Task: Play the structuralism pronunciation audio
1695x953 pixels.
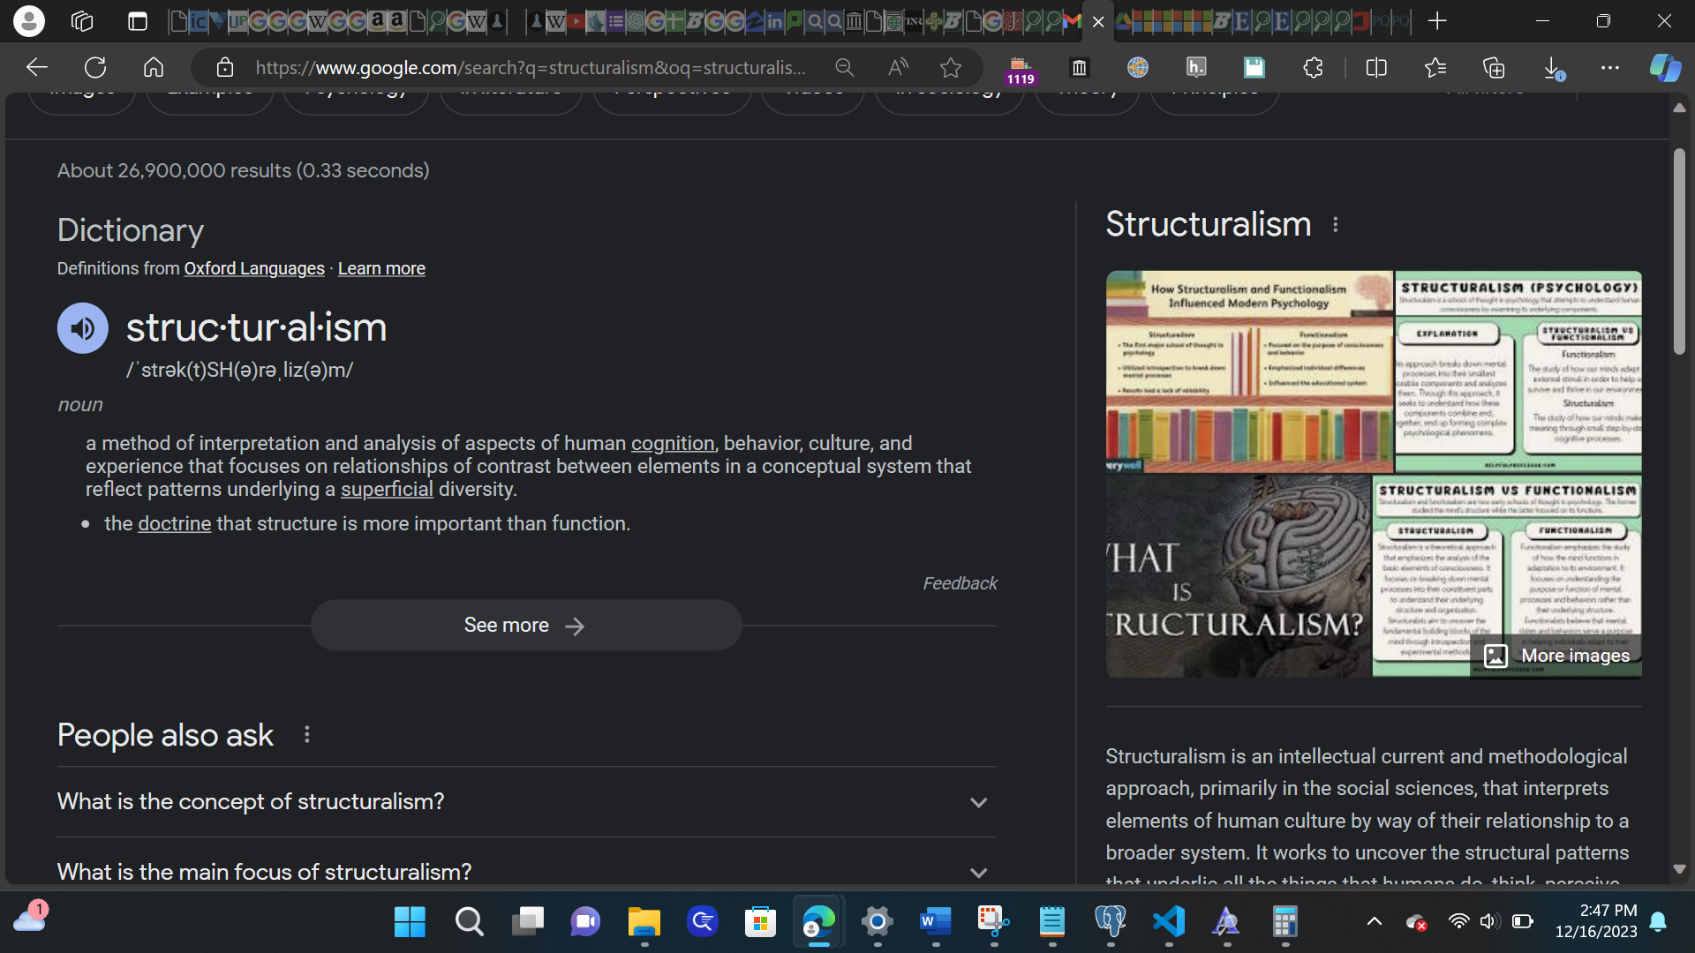Action: [82, 328]
